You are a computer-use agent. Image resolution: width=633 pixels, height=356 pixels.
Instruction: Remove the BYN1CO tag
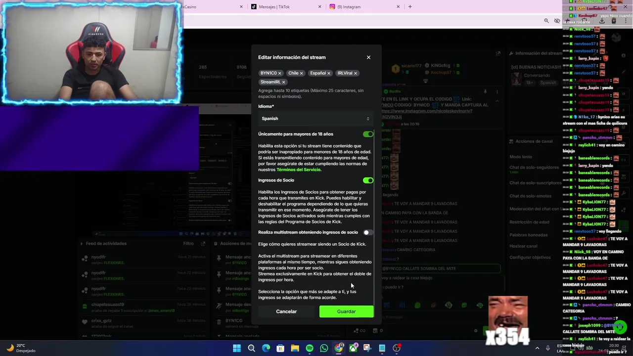(x=279, y=73)
